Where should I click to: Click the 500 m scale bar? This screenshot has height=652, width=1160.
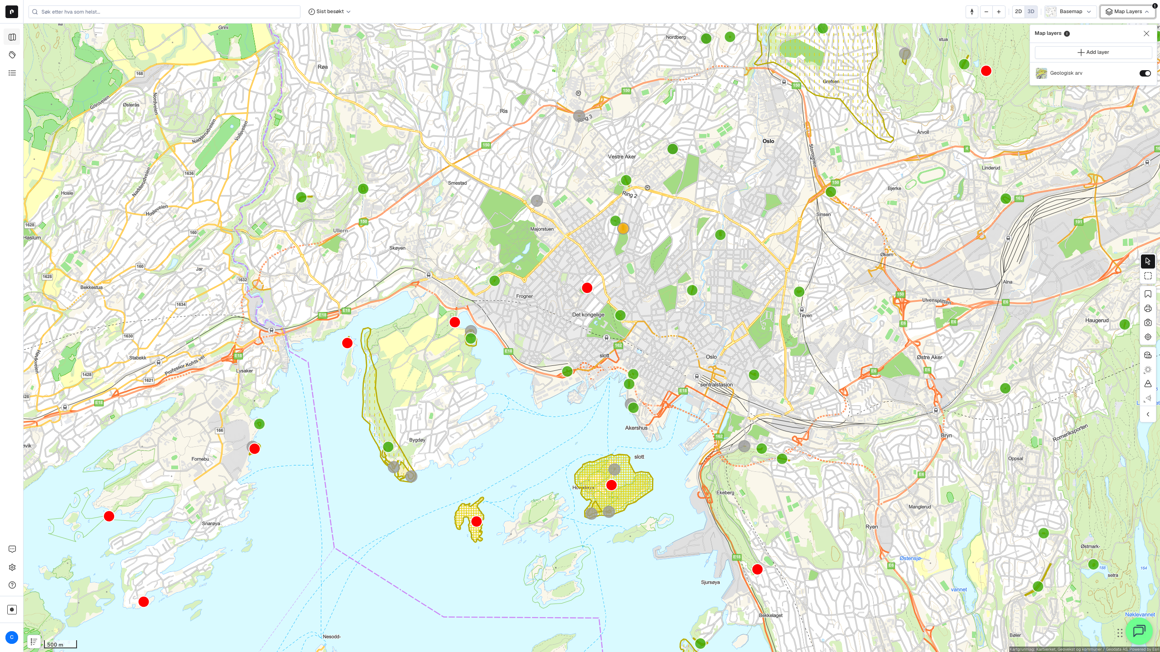61,644
